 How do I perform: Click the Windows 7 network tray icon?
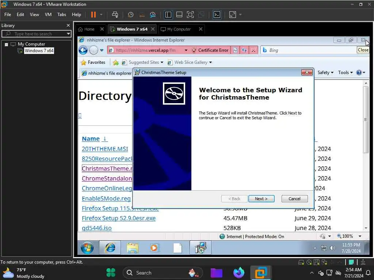coord(324,248)
